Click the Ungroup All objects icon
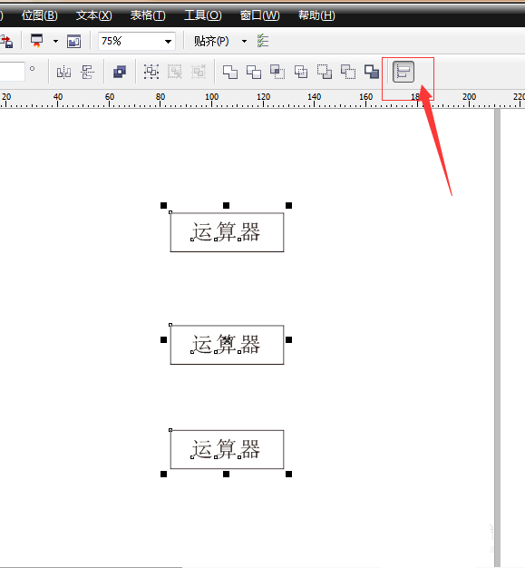Viewport: 525px width, 568px height. (199, 72)
